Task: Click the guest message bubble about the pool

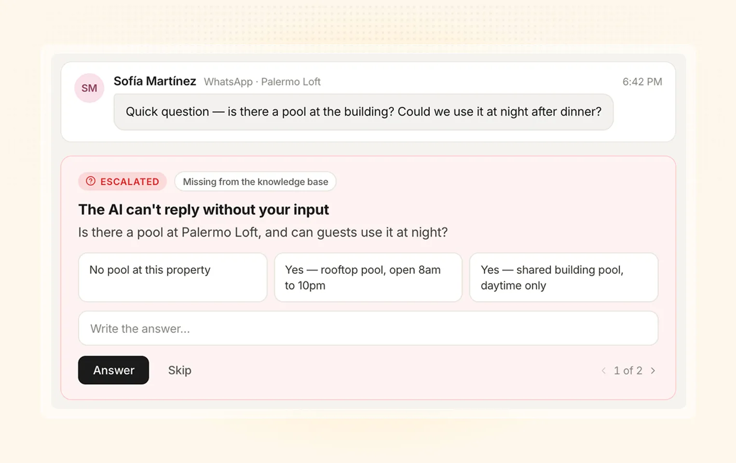Action: pos(363,112)
